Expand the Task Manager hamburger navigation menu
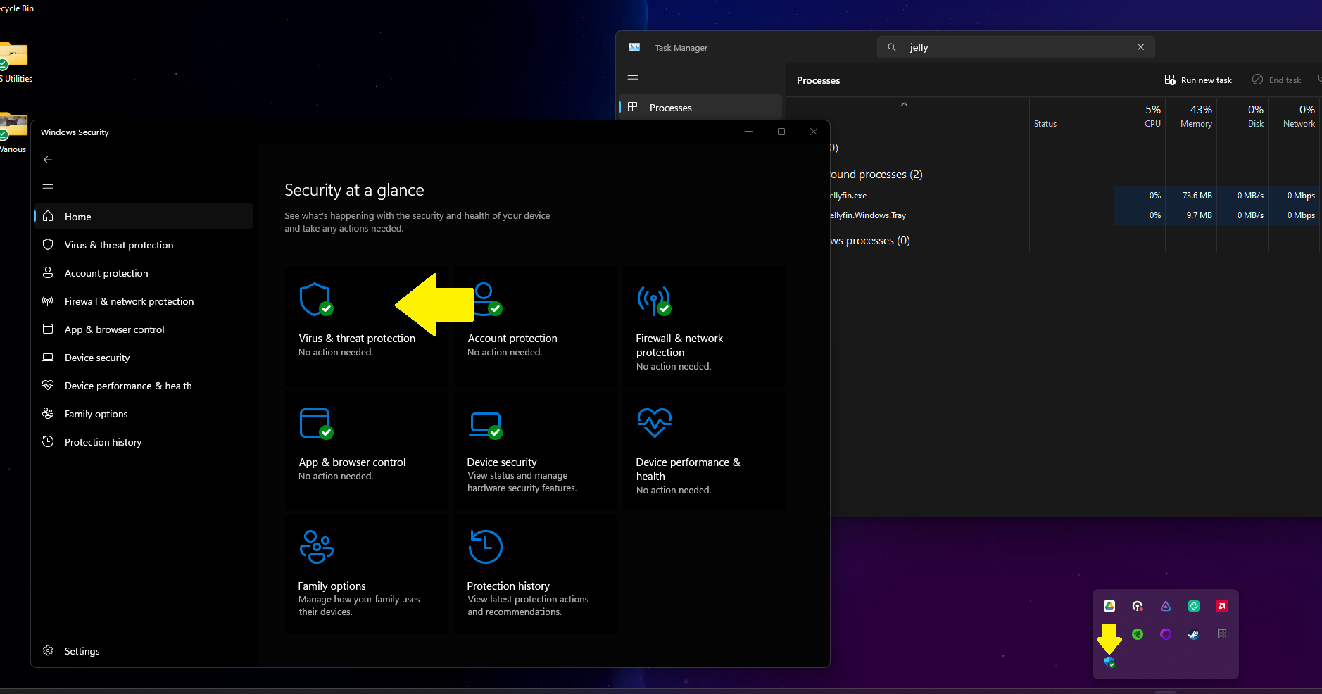Viewport: 1322px width, 694px height. (x=633, y=79)
